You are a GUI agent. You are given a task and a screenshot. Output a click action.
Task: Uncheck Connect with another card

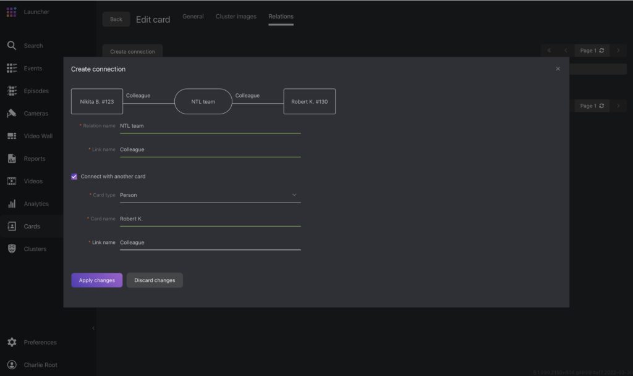[x=74, y=176]
